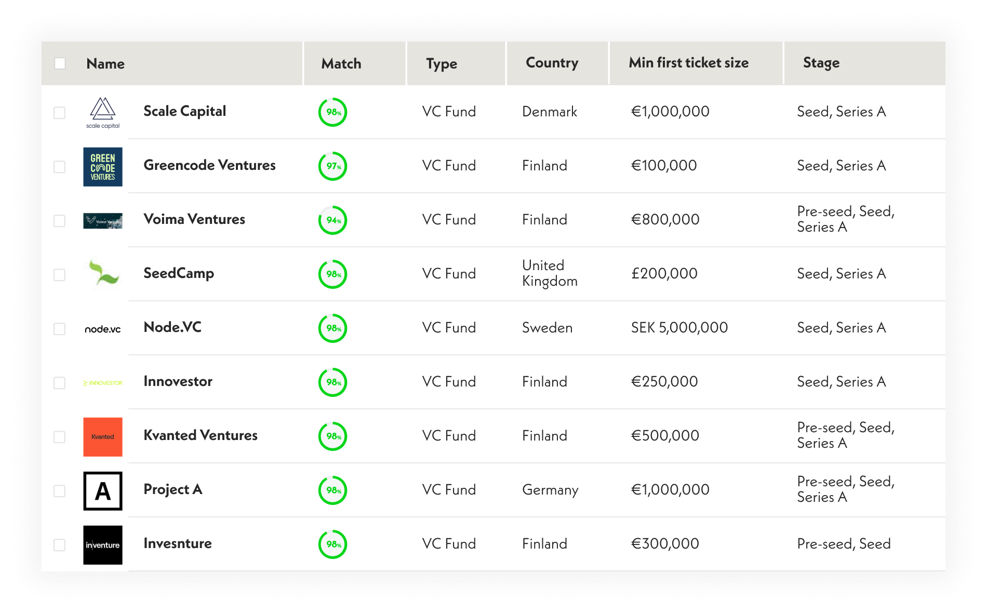Click the Country column header
This screenshot has width=987, height=613.
click(x=552, y=63)
